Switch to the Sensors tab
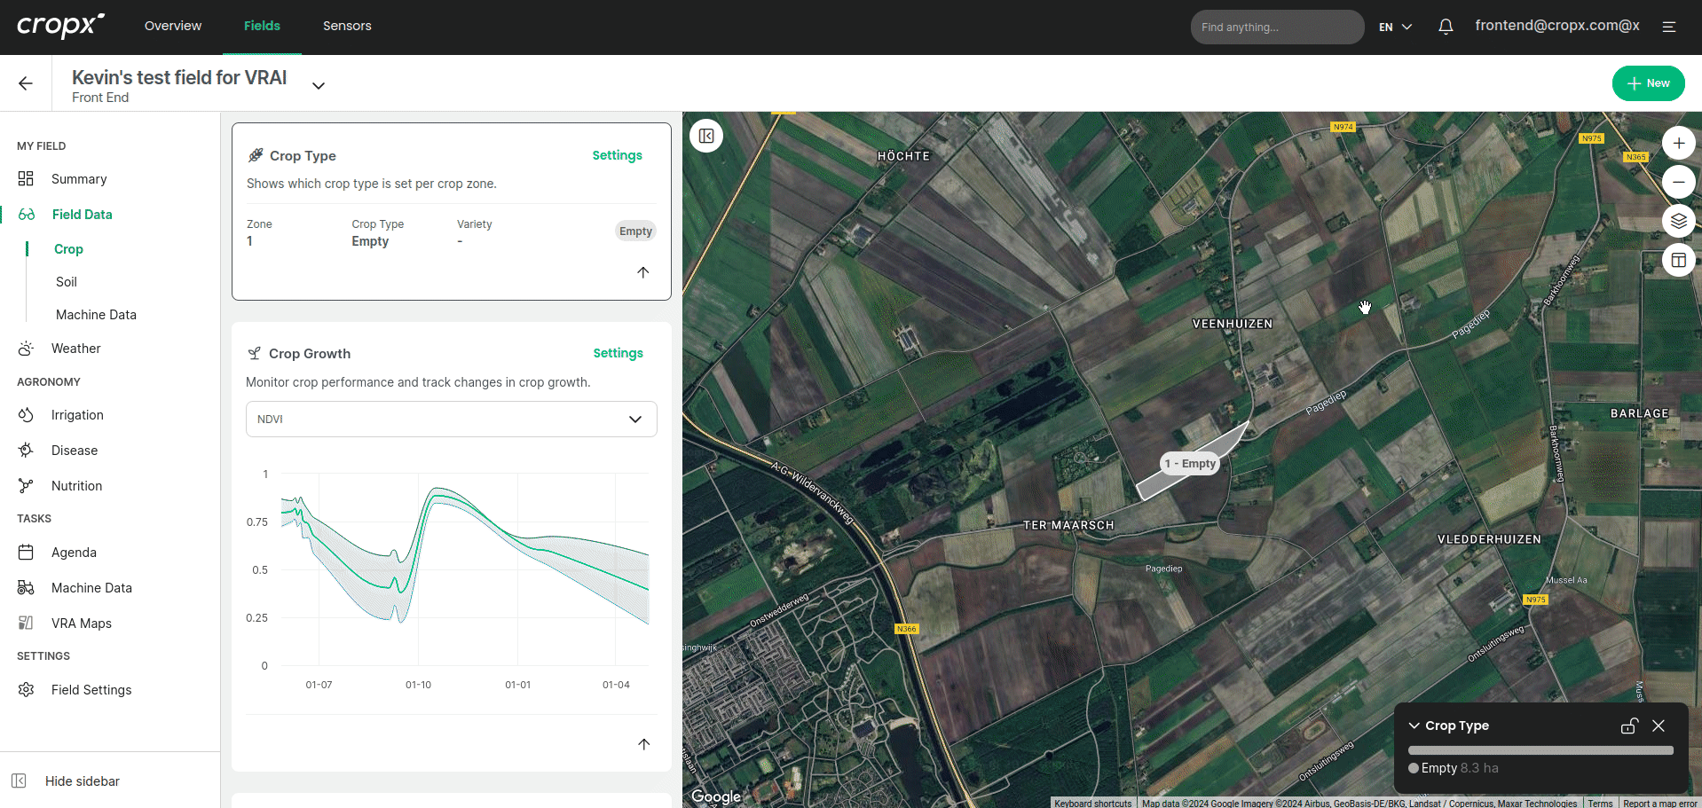The image size is (1702, 808). coord(347,26)
